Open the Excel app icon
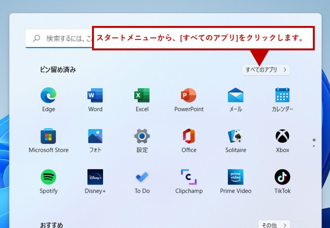 click(142, 95)
